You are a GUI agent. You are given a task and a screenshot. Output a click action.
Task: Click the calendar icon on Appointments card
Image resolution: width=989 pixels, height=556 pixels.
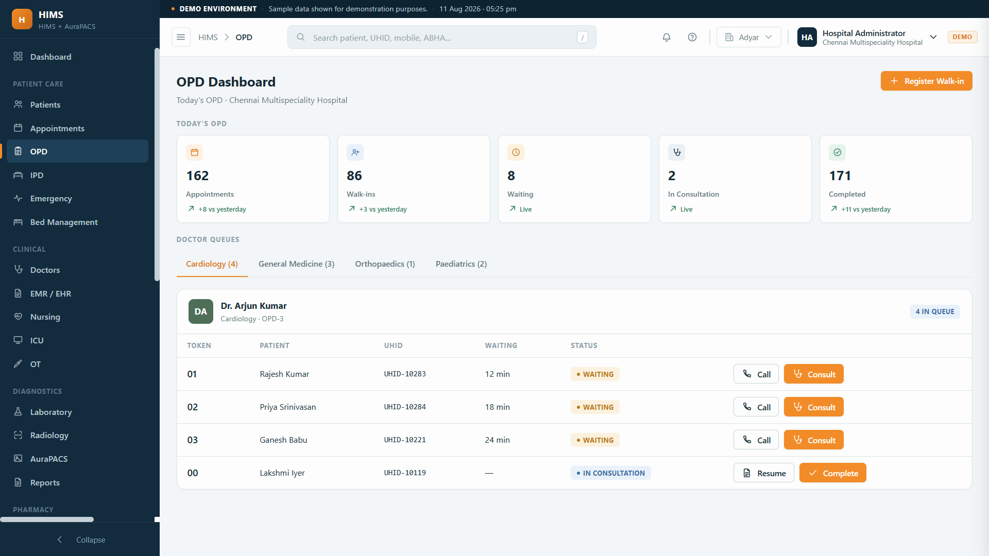(x=194, y=152)
